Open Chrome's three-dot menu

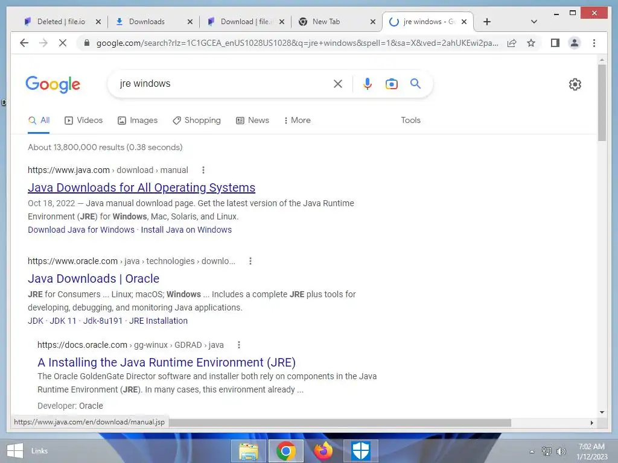594,43
